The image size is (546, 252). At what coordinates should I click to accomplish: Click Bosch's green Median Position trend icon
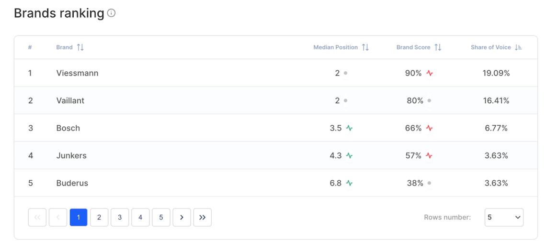tap(349, 128)
